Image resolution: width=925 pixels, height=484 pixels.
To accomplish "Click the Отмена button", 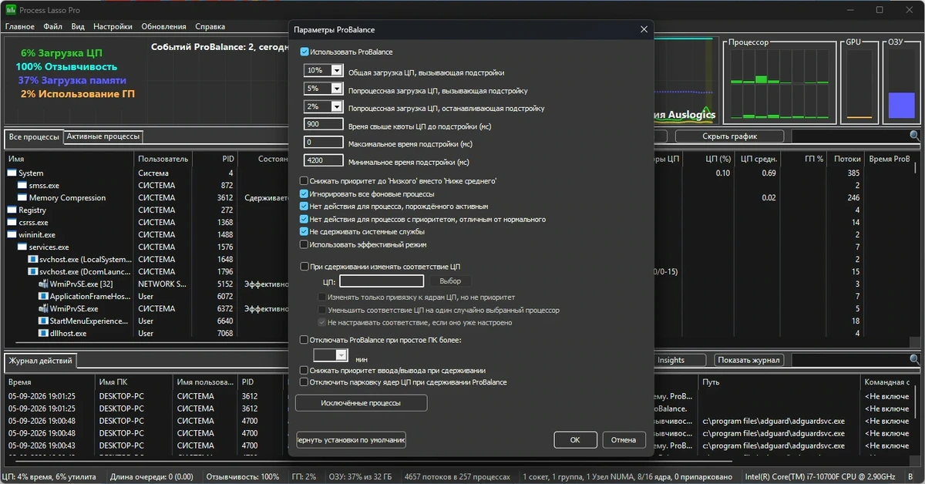I will click(x=624, y=440).
